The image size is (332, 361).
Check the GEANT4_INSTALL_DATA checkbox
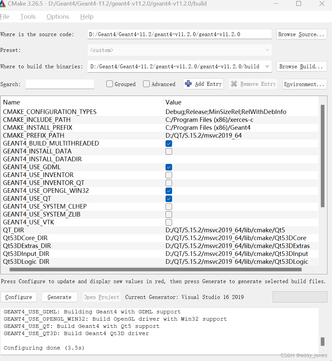[x=169, y=151]
